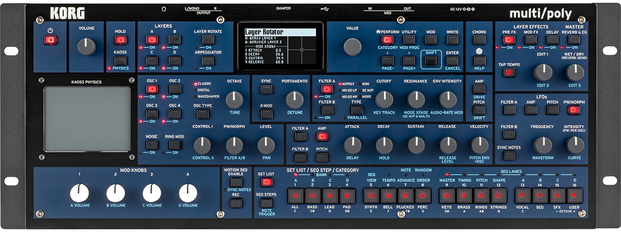This screenshot has height=232, width=621.
Task: Cycle the OSC TYPE selector button
Action: pos(203,114)
